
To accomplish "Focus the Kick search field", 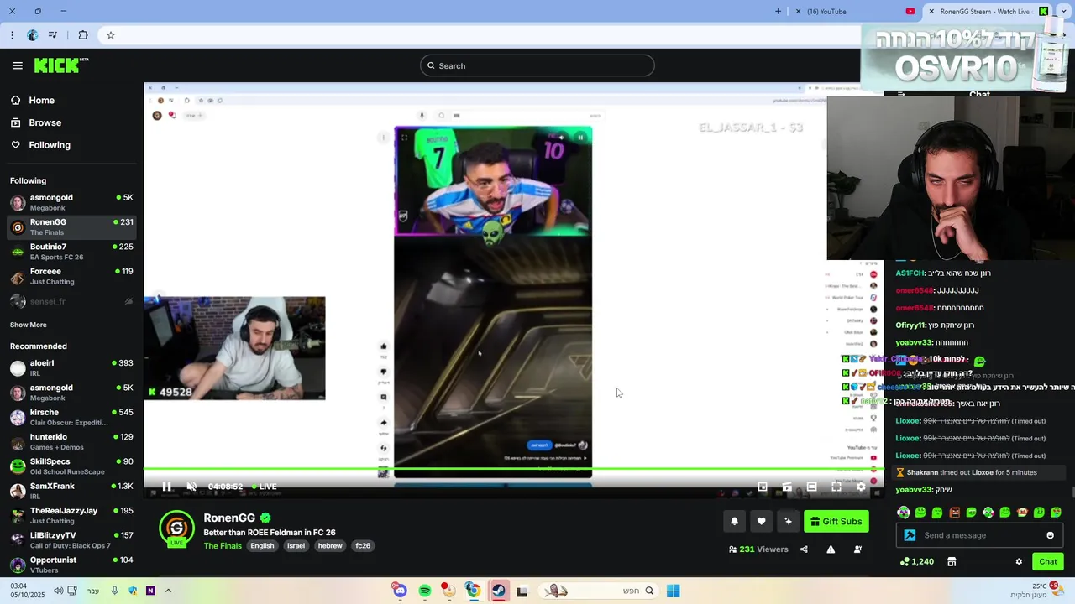I will tap(537, 65).
